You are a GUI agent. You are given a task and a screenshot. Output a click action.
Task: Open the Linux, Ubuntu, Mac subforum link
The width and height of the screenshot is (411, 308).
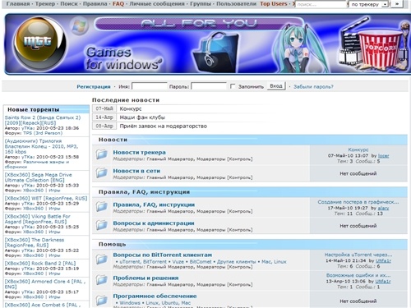(x=168, y=303)
